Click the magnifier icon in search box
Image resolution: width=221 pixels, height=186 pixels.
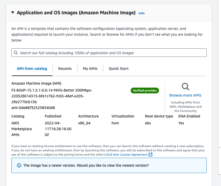point(16,53)
